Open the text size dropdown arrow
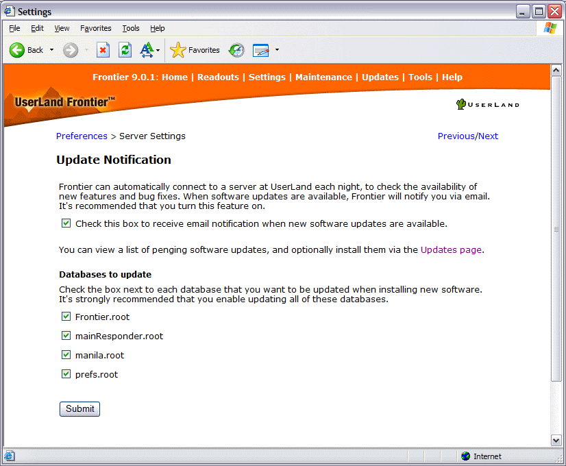 (158, 50)
